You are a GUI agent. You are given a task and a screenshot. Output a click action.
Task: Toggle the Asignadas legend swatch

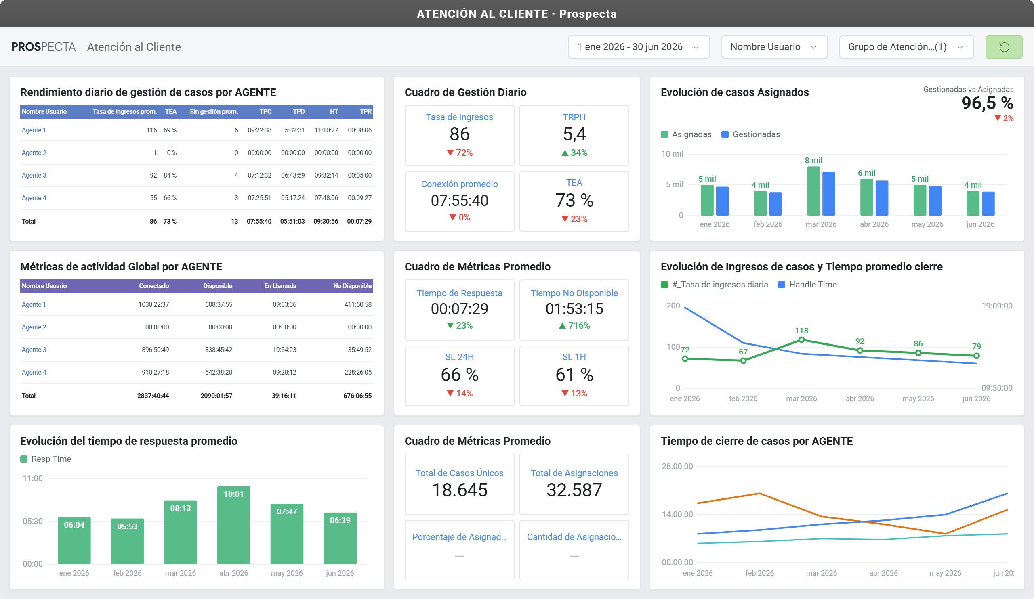[x=664, y=134]
